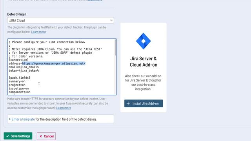
Task: Click the Defect Plugin label
Action: click(x=16, y=14)
